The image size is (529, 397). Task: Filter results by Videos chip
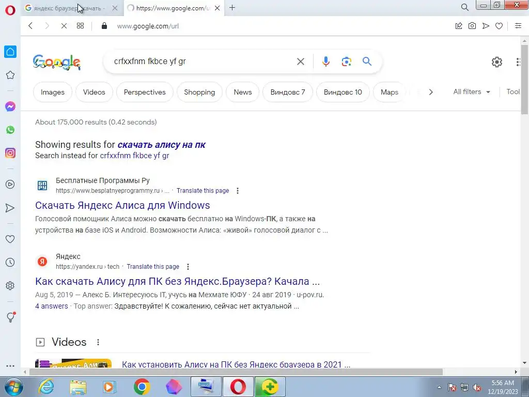(x=94, y=92)
